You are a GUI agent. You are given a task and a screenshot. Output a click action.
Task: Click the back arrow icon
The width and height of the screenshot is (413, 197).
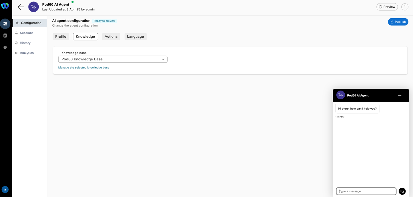click(x=21, y=7)
